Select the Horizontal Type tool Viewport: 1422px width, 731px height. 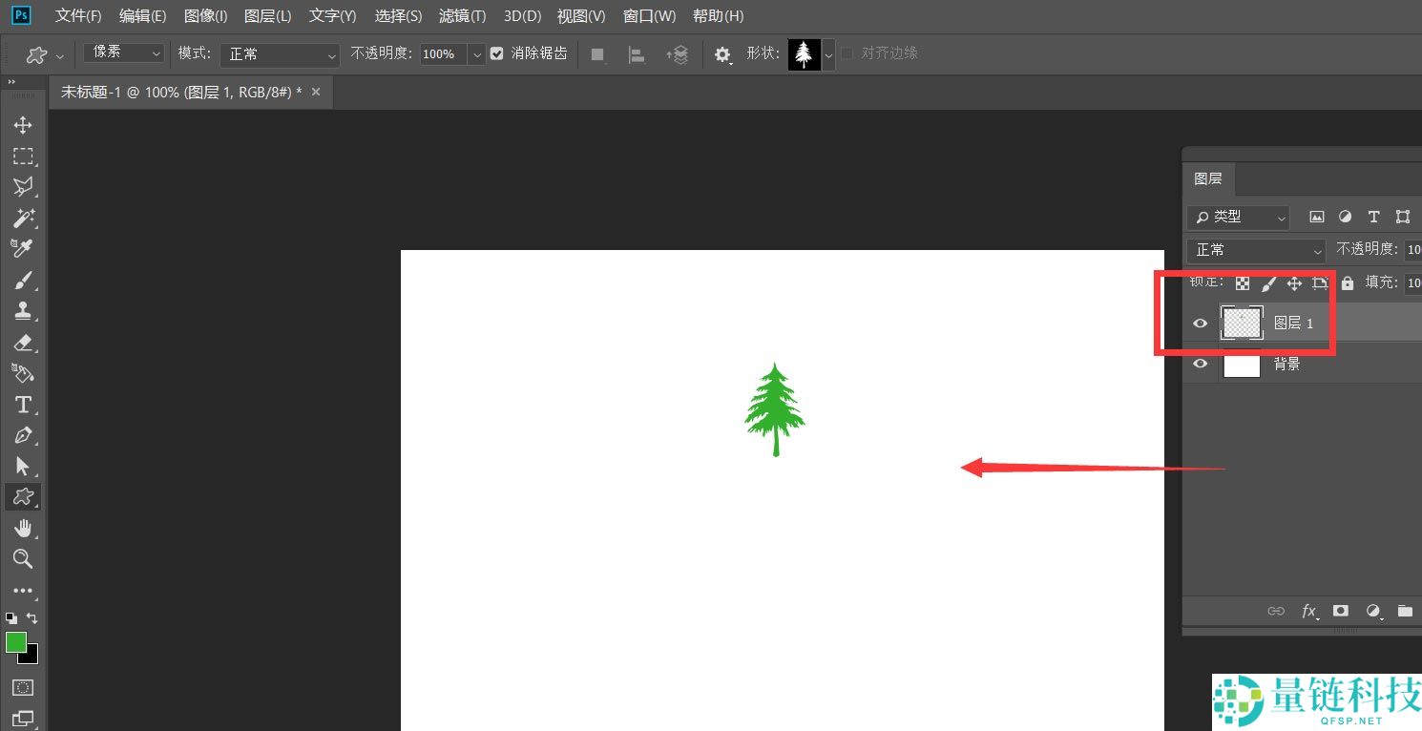pos(23,405)
